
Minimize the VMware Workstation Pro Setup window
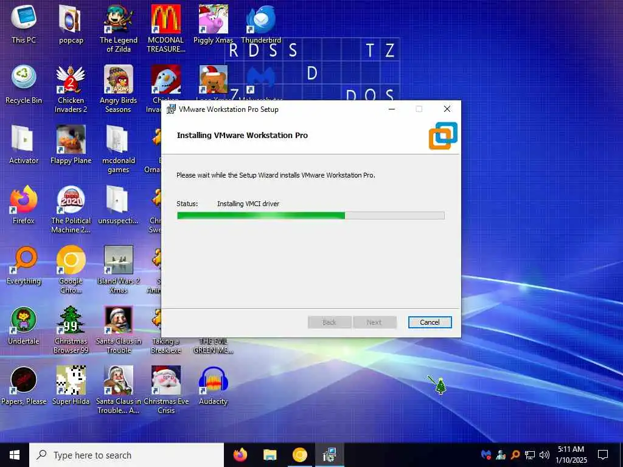tap(392, 109)
